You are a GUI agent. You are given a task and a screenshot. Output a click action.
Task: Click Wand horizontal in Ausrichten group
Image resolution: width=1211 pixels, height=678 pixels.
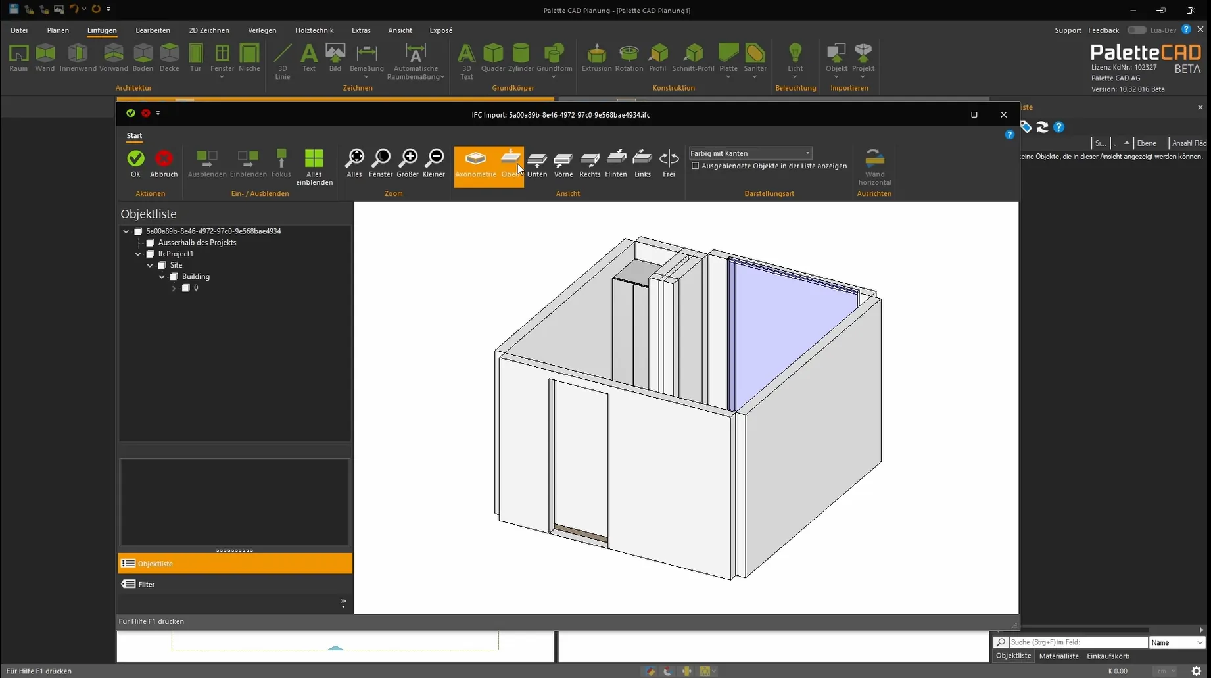pyautogui.click(x=874, y=163)
